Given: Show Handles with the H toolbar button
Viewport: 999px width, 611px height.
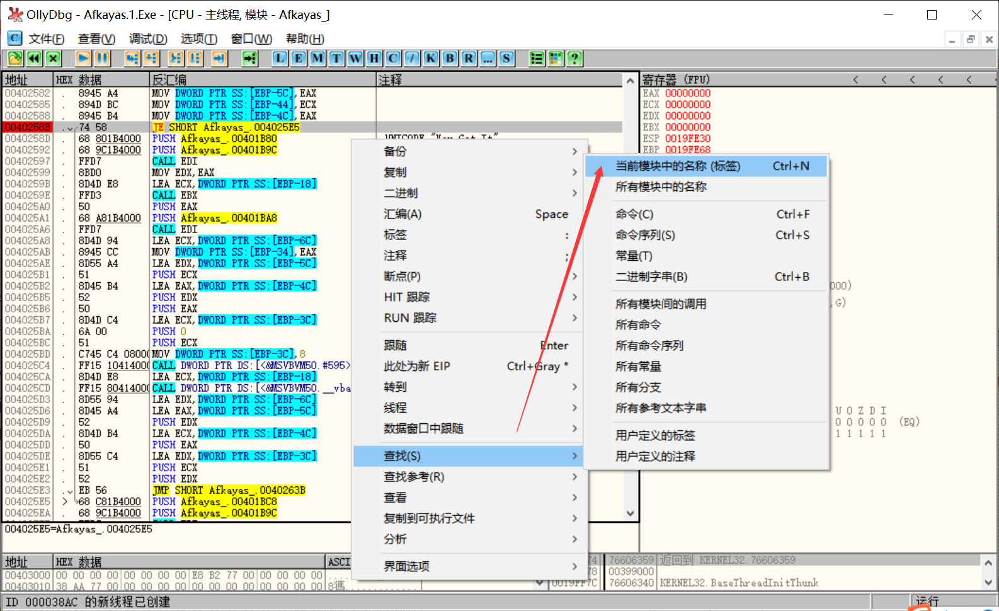Looking at the screenshot, I should [x=374, y=59].
